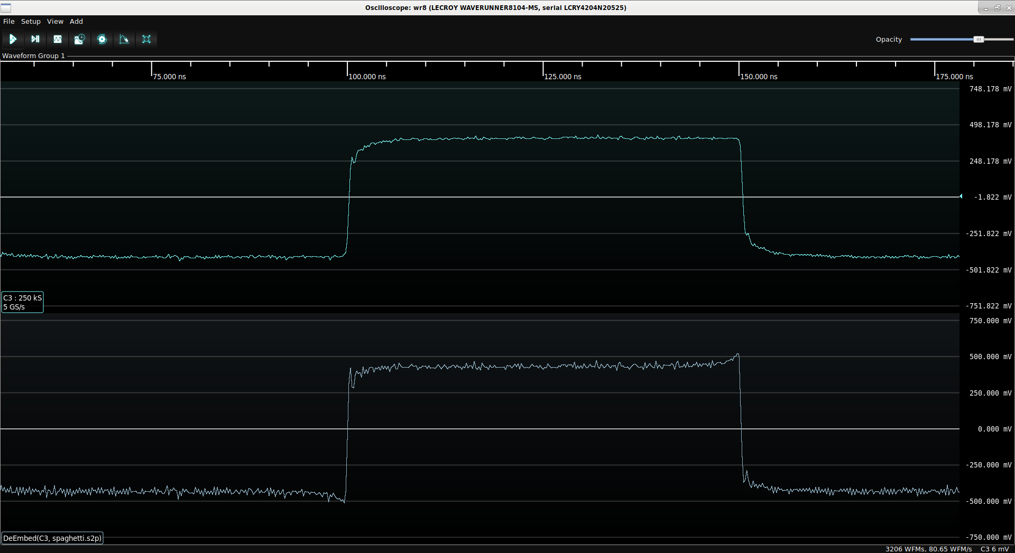Click the -1.822 mV scale label
This screenshot has width=1015, height=553.
click(993, 197)
